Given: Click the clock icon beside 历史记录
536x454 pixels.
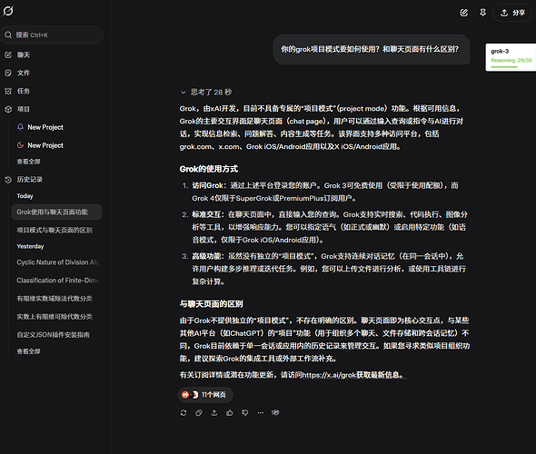Looking at the screenshot, I should pyautogui.click(x=8, y=180).
